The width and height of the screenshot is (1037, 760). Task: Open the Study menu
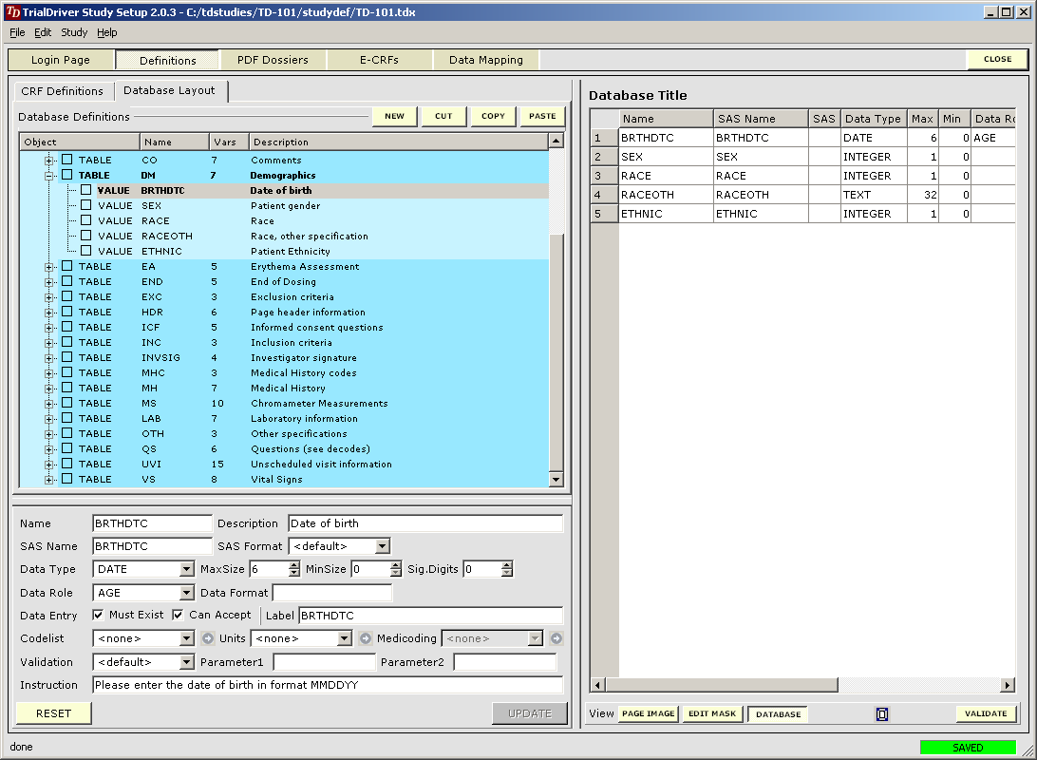[74, 32]
